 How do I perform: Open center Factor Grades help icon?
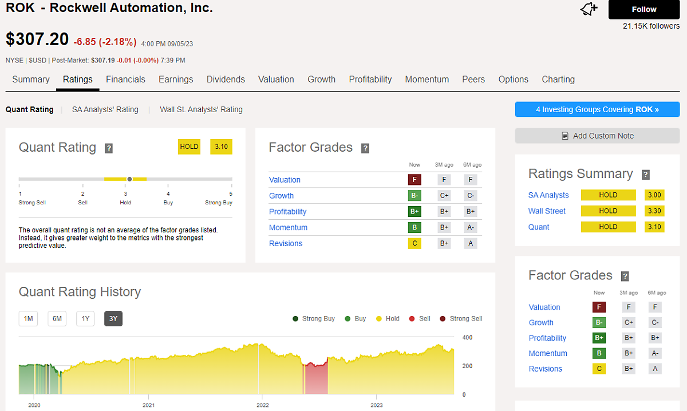pyautogui.click(x=365, y=148)
